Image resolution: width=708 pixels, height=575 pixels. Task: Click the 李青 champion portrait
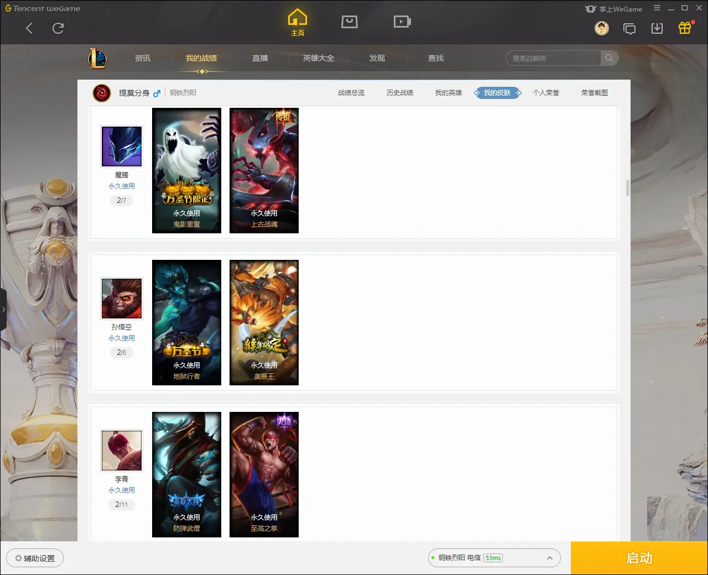(122, 451)
